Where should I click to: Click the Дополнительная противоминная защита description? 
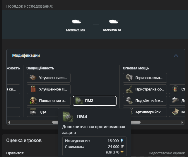click(93, 130)
